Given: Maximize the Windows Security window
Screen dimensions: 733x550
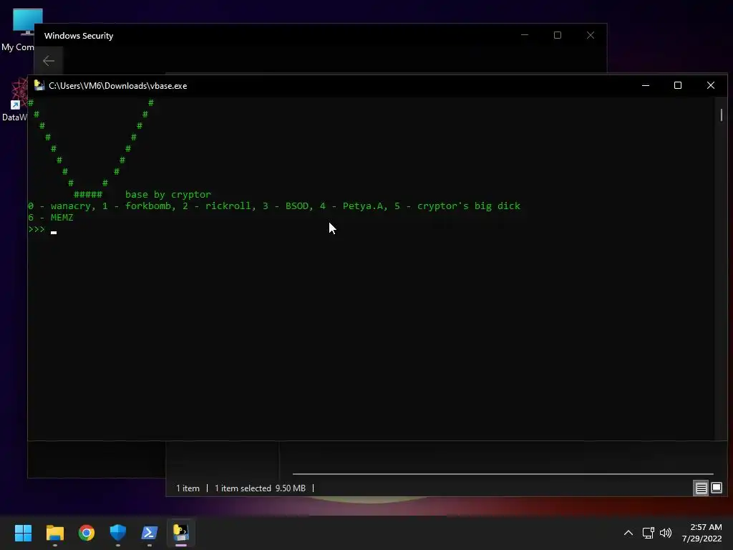Looking at the screenshot, I should [557, 35].
